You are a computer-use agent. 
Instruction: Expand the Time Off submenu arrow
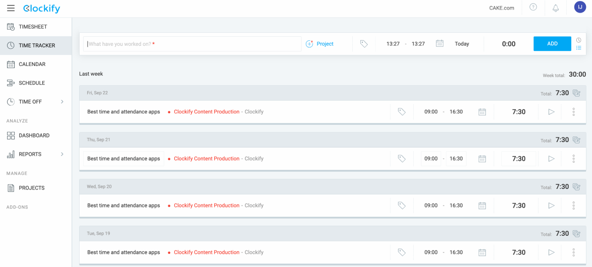coord(62,102)
